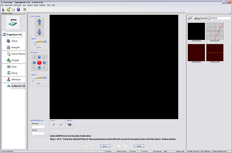Open the Microscope menu
232x153 pixels.
(x=17, y=5)
